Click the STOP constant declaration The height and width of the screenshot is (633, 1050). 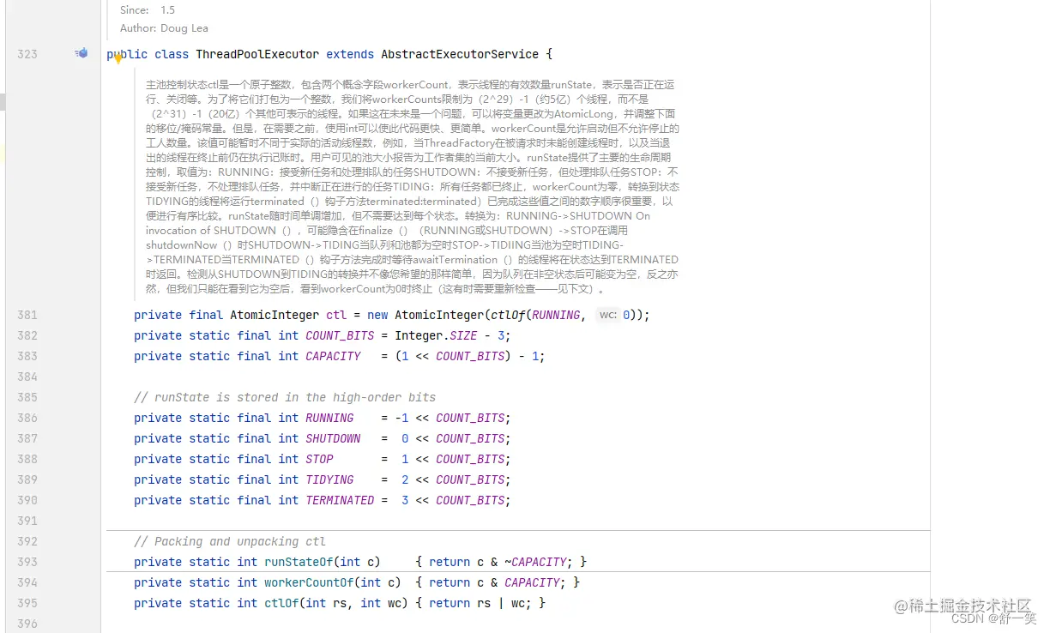pos(319,459)
